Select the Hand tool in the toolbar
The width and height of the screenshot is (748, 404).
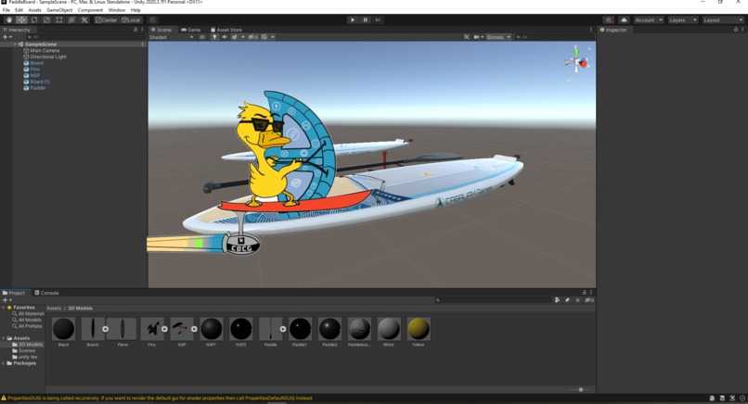pos(9,20)
